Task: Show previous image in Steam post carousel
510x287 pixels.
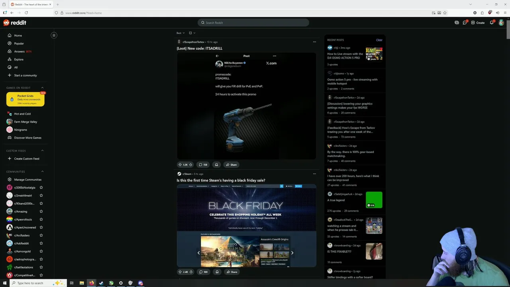Action: pyautogui.click(x=198, y=253)
